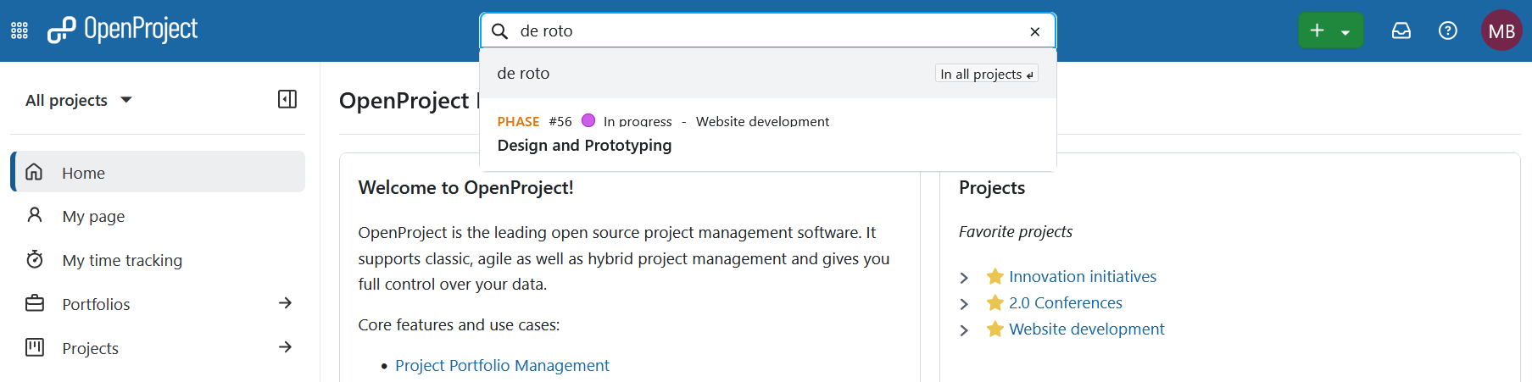Expand Projects submenu arrow
Screen dimensions: 1532x382
[x=286, y=347]
